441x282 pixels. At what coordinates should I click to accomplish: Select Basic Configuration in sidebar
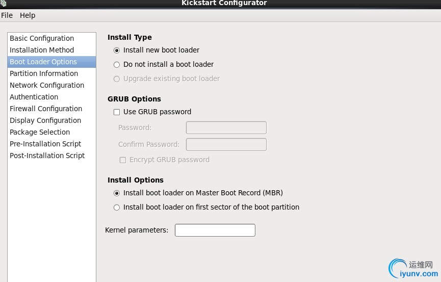[x=42, y=38]
